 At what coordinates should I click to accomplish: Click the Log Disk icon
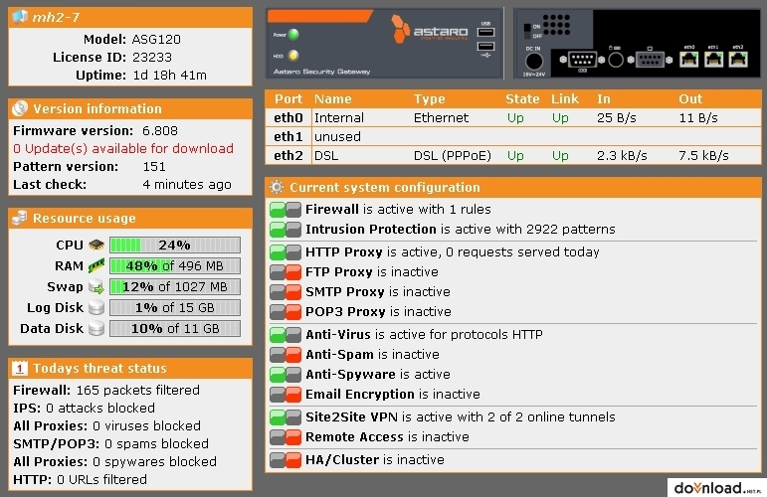(96, 307)
